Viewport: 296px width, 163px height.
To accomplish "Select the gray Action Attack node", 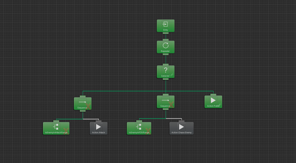I will (99, 128).
